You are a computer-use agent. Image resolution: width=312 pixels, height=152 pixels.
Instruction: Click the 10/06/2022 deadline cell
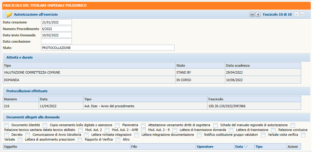point(263,80)
